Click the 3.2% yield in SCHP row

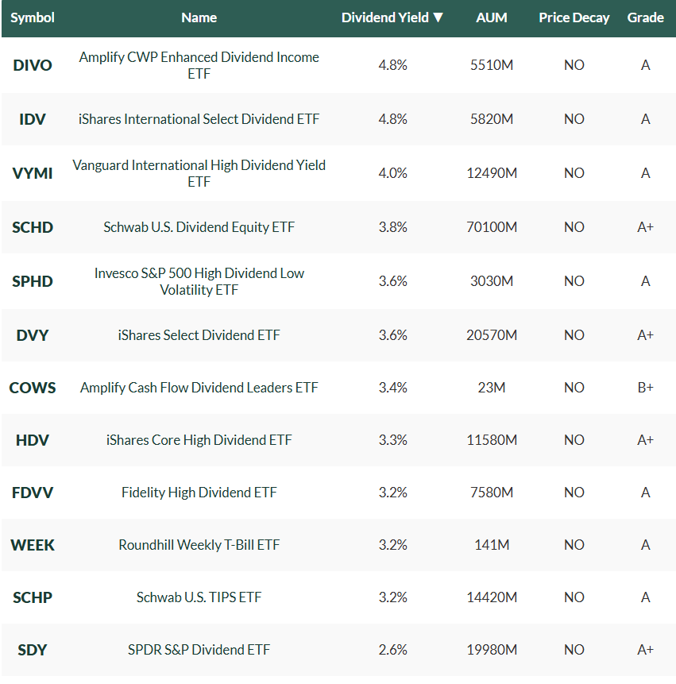(392, 597)
